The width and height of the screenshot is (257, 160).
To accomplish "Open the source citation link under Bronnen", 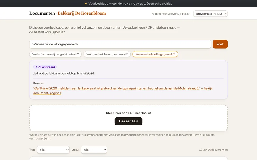I will pos(123,90).
